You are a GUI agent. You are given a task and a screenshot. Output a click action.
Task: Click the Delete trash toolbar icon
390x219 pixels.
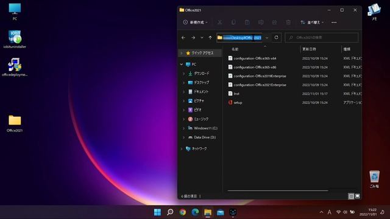click(288, 23)
